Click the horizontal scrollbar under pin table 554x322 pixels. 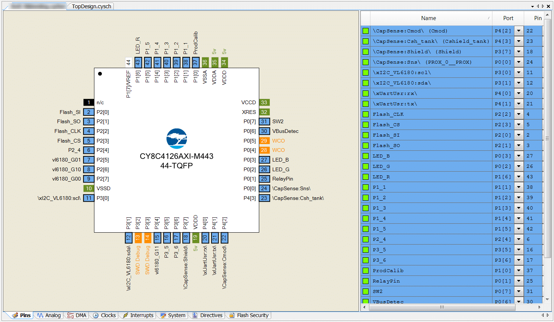tap(442, 307)
